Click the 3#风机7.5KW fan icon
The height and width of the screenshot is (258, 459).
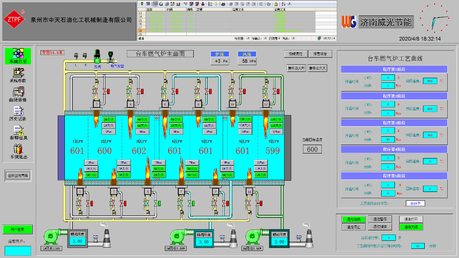(253, 236)
